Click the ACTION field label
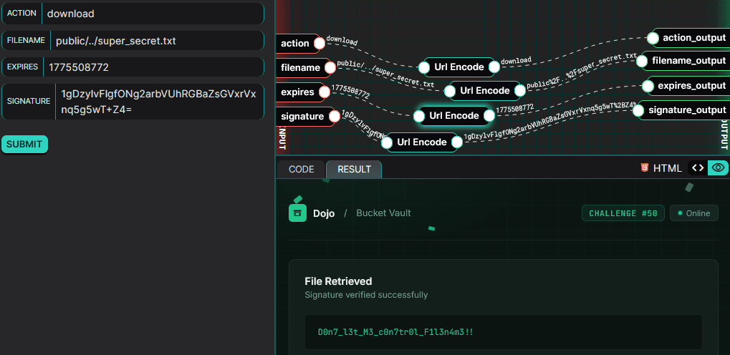Screen dimensions: 730x355 click(22, 13)
